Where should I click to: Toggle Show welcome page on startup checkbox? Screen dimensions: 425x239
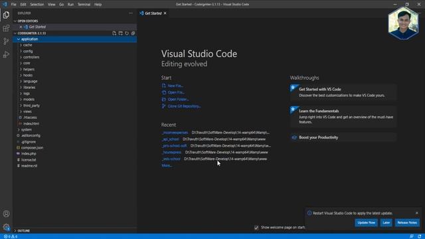(256, 228)
